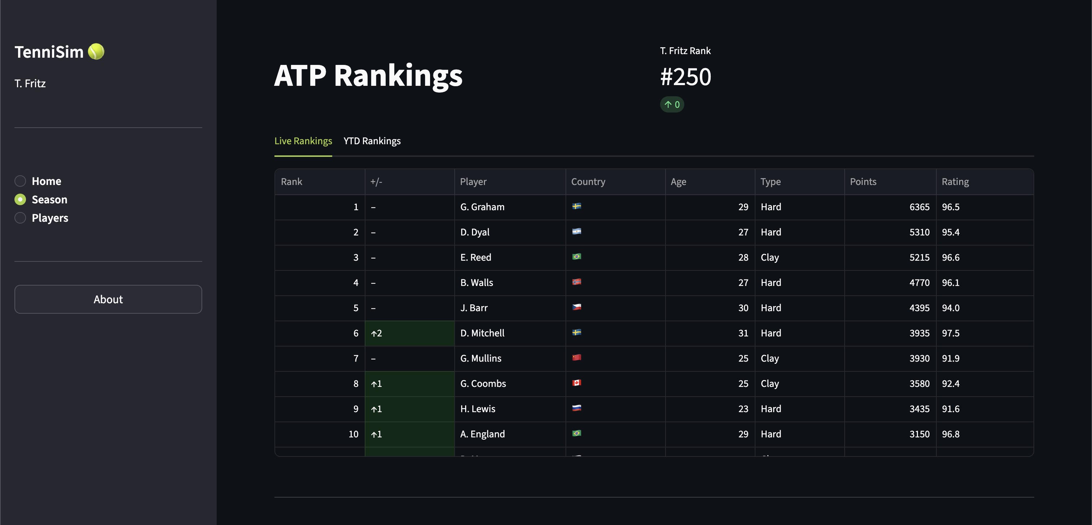Click the Player column header
1092x525 pixels.
pyautogui.click(x=473, y=182)
